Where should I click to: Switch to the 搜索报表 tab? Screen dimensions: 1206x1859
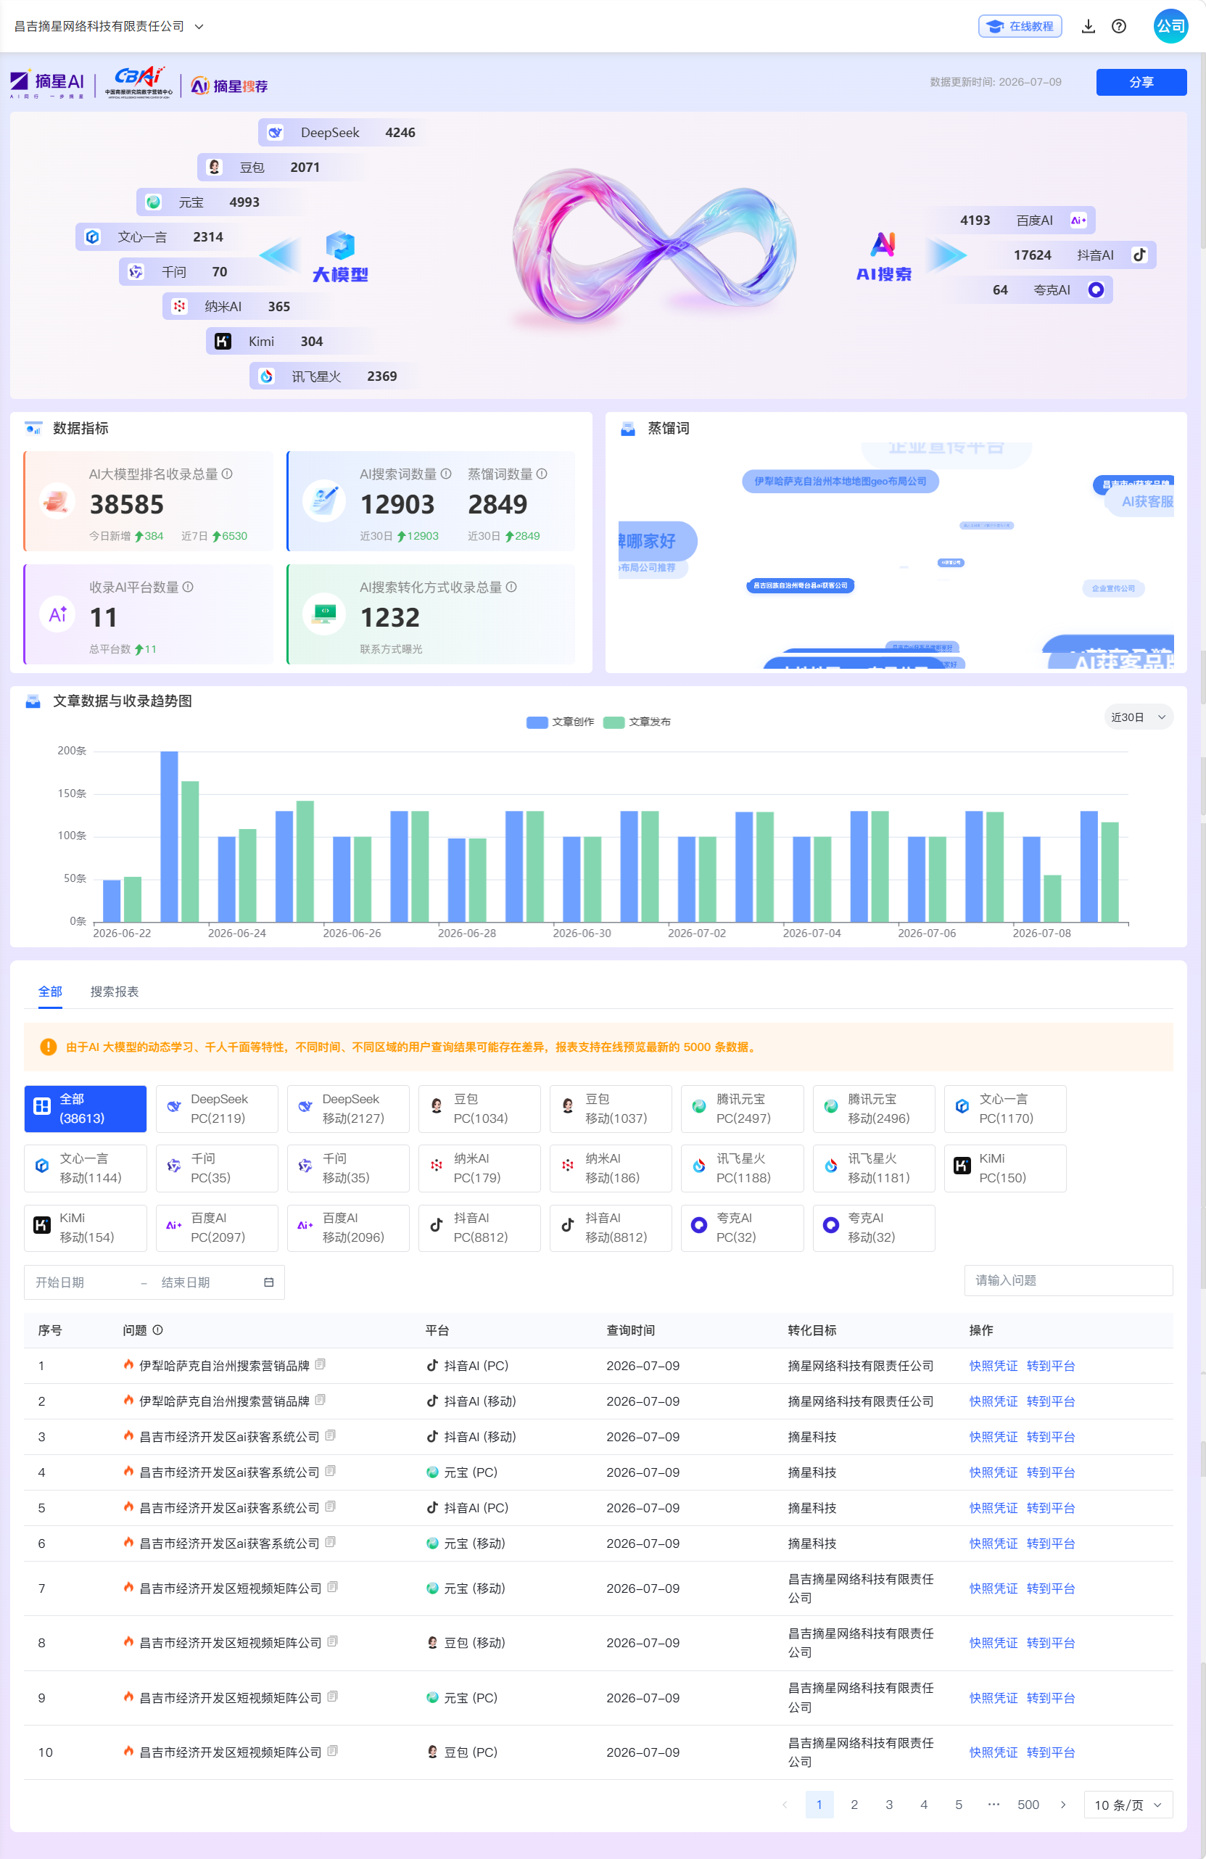[x=115, y=992]
